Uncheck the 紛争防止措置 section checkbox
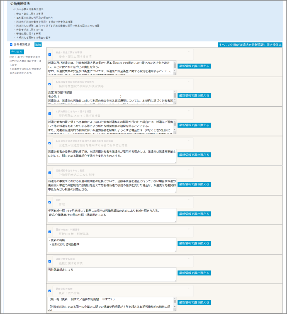The height and width of the screenshot is (314, 287). click(50, 143)
